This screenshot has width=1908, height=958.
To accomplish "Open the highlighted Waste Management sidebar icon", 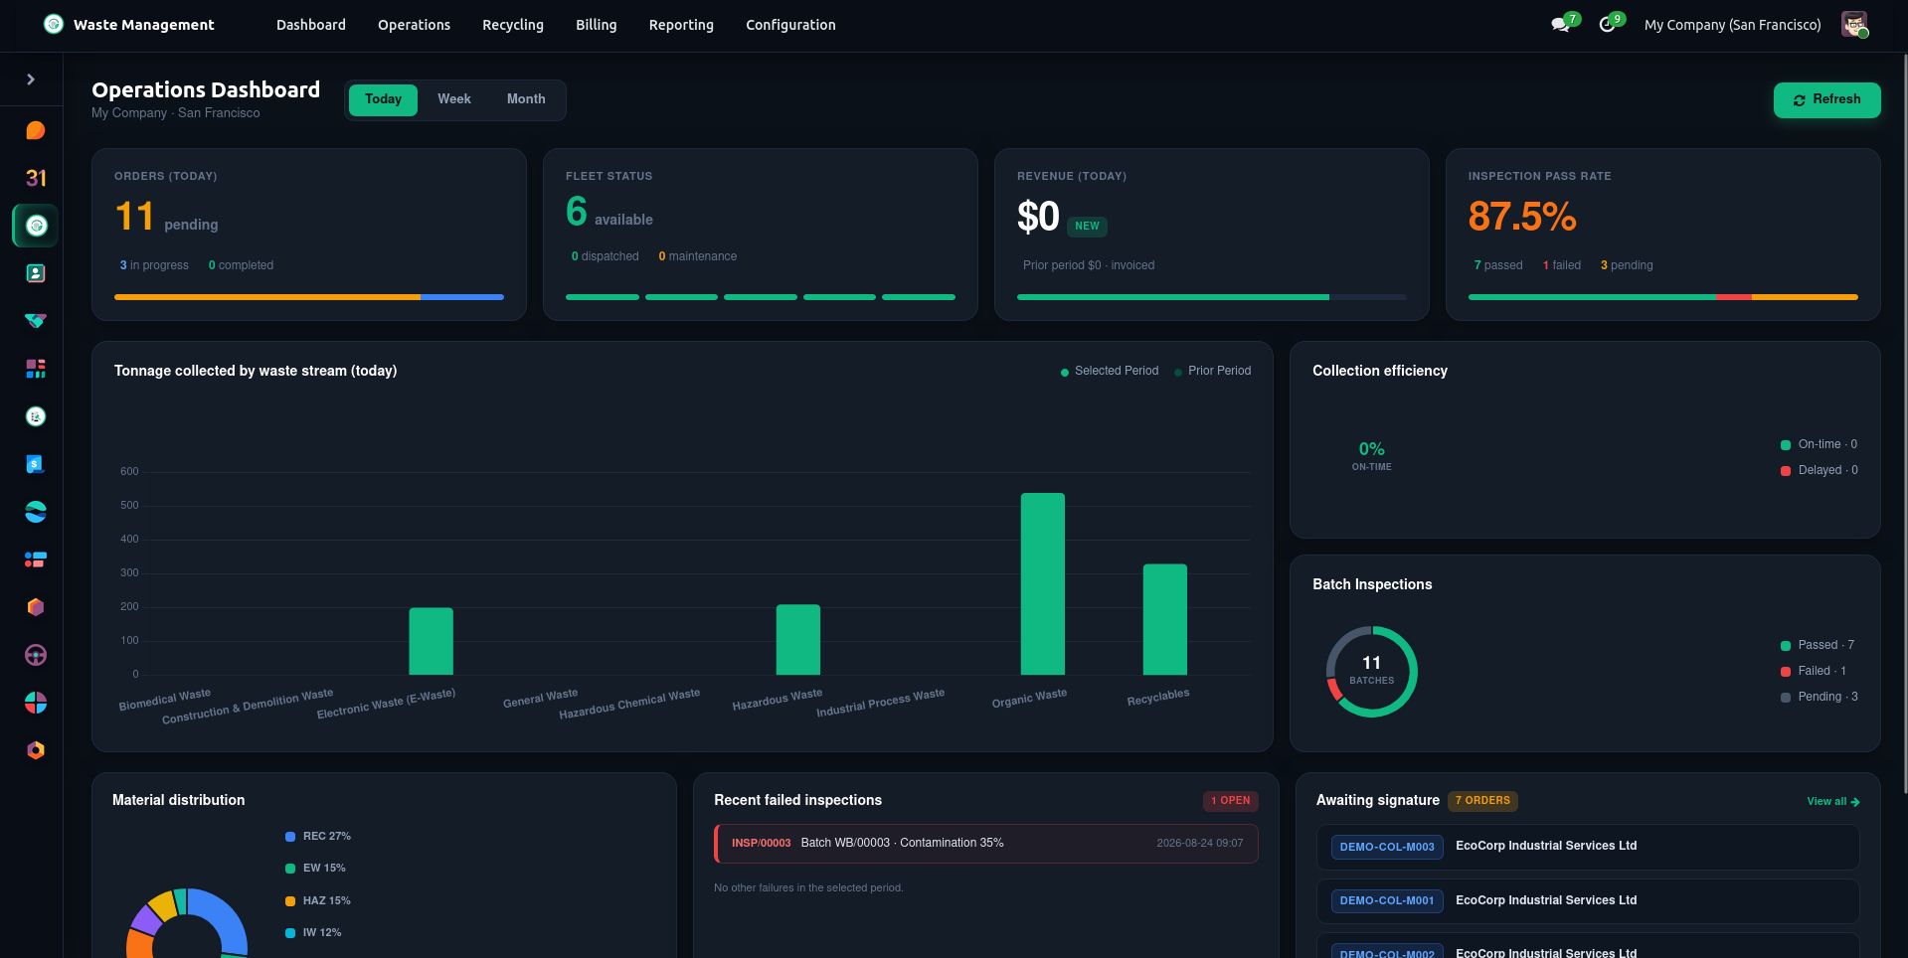I will (x=36, y=226).
